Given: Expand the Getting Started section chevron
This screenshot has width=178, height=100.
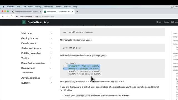Looking at the screenshot, I should pos(51,38).
